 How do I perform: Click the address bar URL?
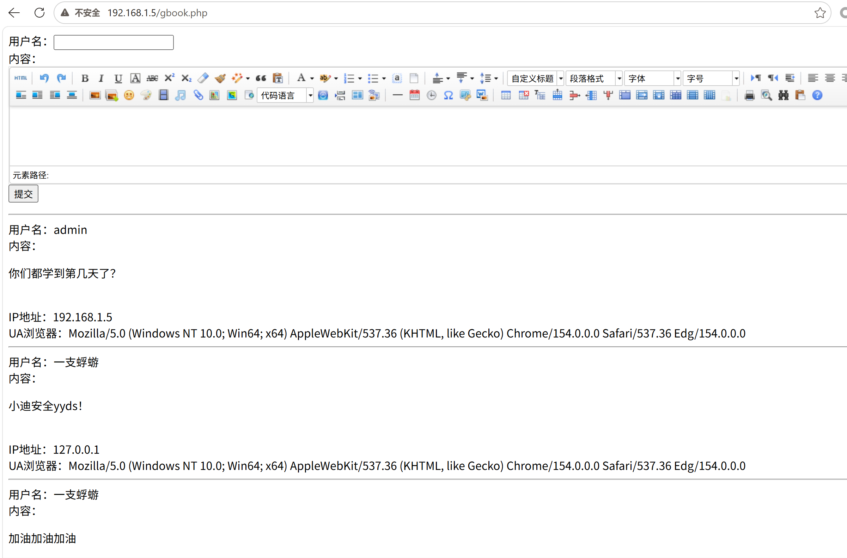(157, 13)
